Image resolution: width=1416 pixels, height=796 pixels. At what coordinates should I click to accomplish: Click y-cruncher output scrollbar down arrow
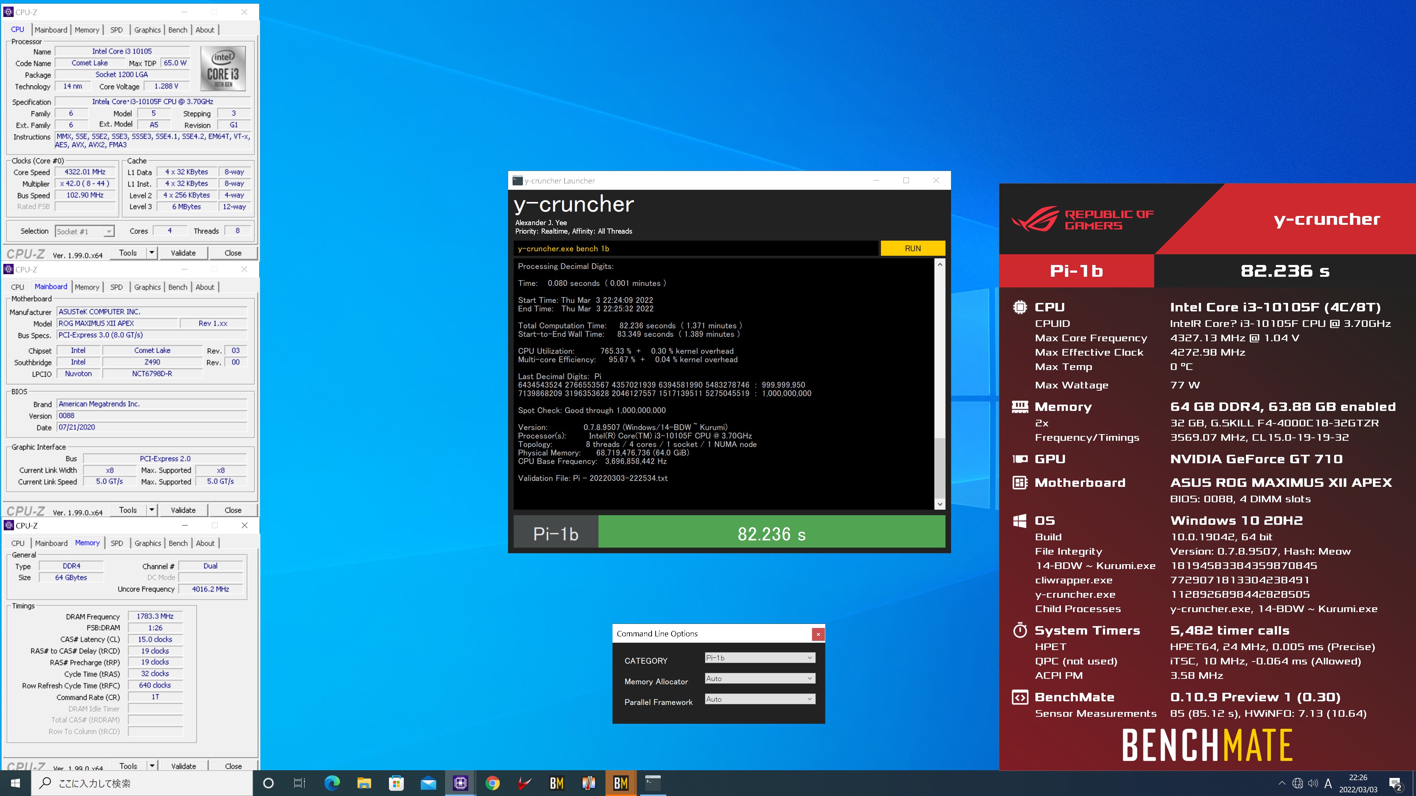[x=940, y=504]
